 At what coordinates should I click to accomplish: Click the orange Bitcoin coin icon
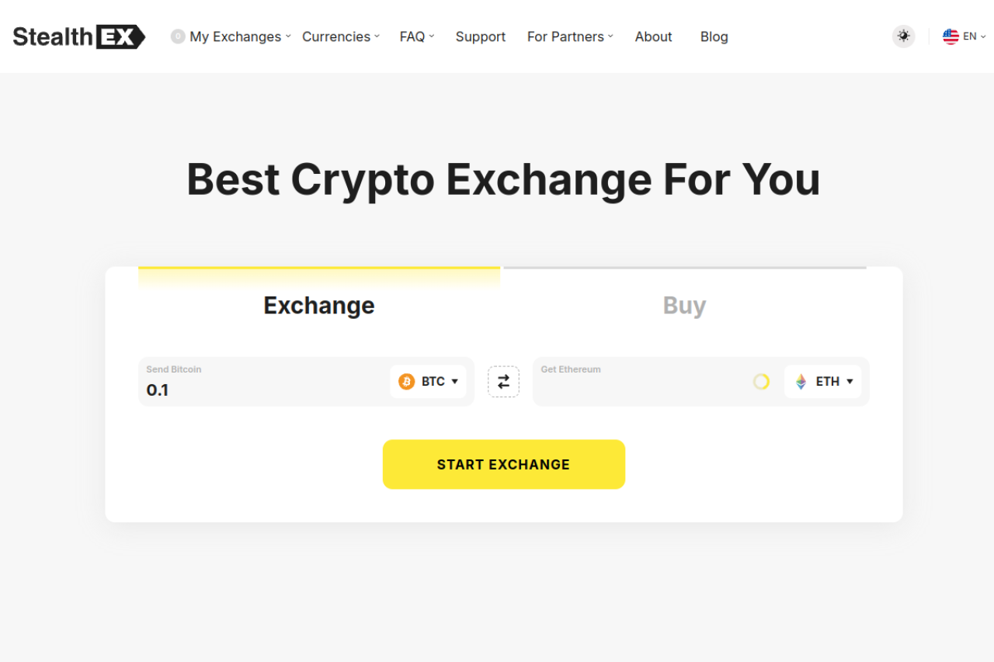tap(407, 382)
